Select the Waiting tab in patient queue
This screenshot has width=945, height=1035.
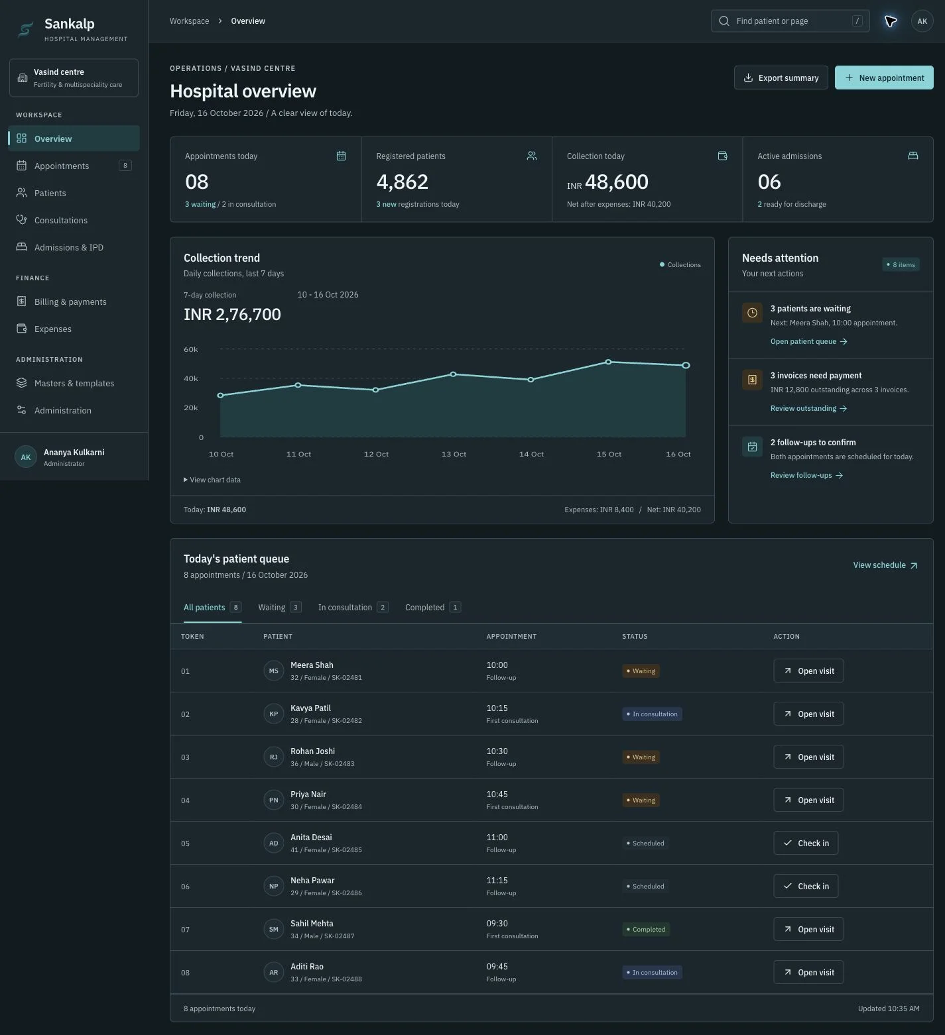click(x=280, y=608)
